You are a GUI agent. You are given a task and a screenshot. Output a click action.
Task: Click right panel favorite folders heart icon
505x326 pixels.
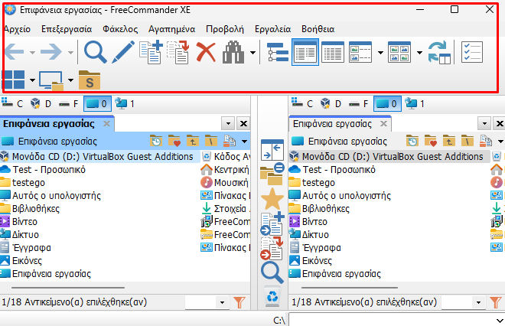431,141
